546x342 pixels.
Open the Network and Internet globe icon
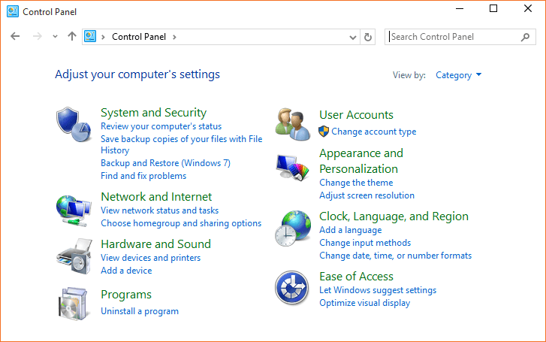coord(73,209)
